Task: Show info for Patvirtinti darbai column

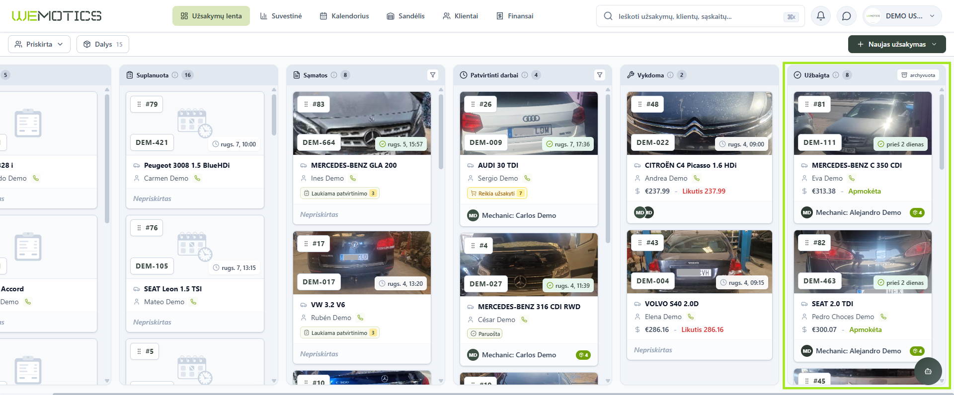Action: (525, 75)
